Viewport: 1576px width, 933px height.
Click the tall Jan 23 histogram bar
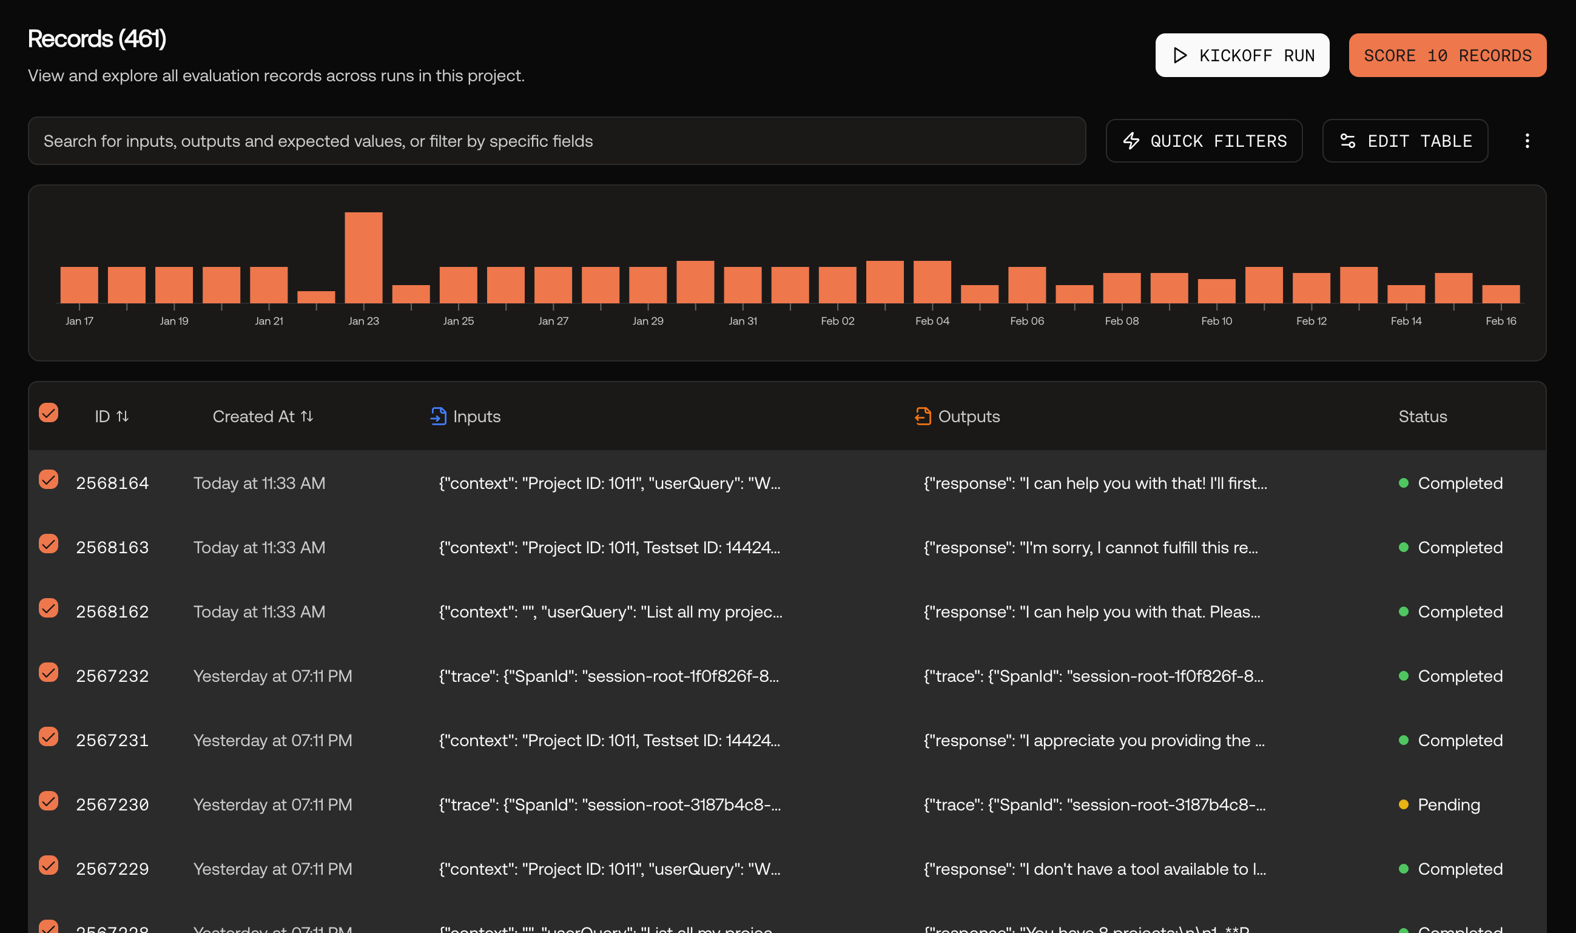tap(363, 258)
